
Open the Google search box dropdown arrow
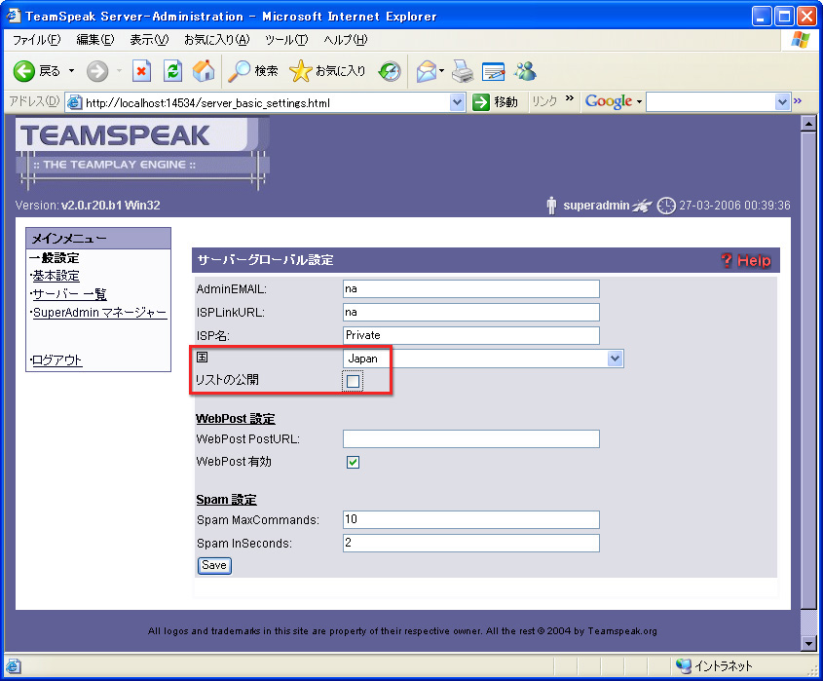(782, 102)
